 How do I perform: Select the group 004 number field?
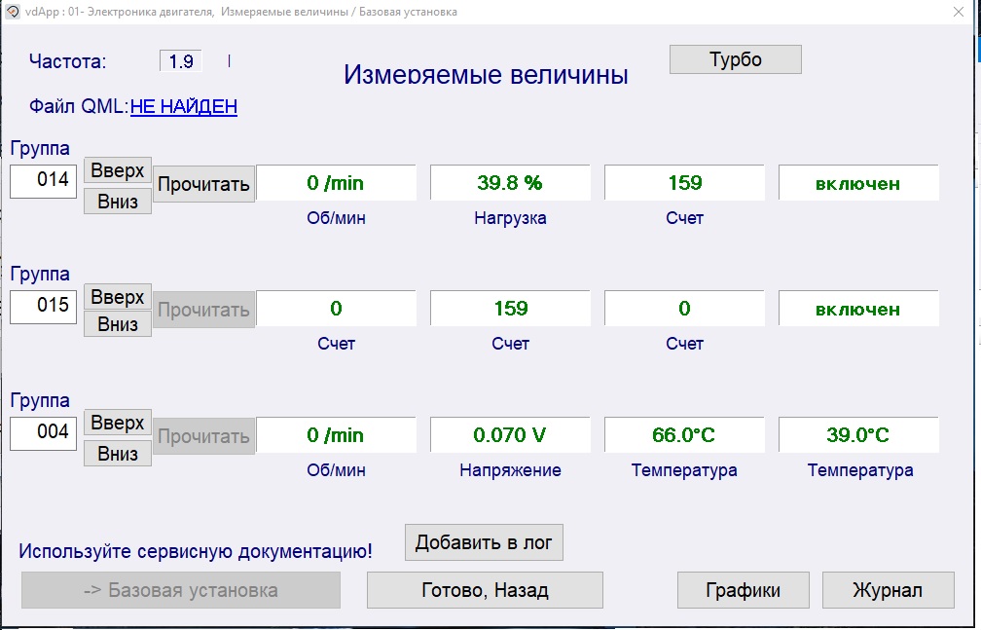(x=44, y=433)
